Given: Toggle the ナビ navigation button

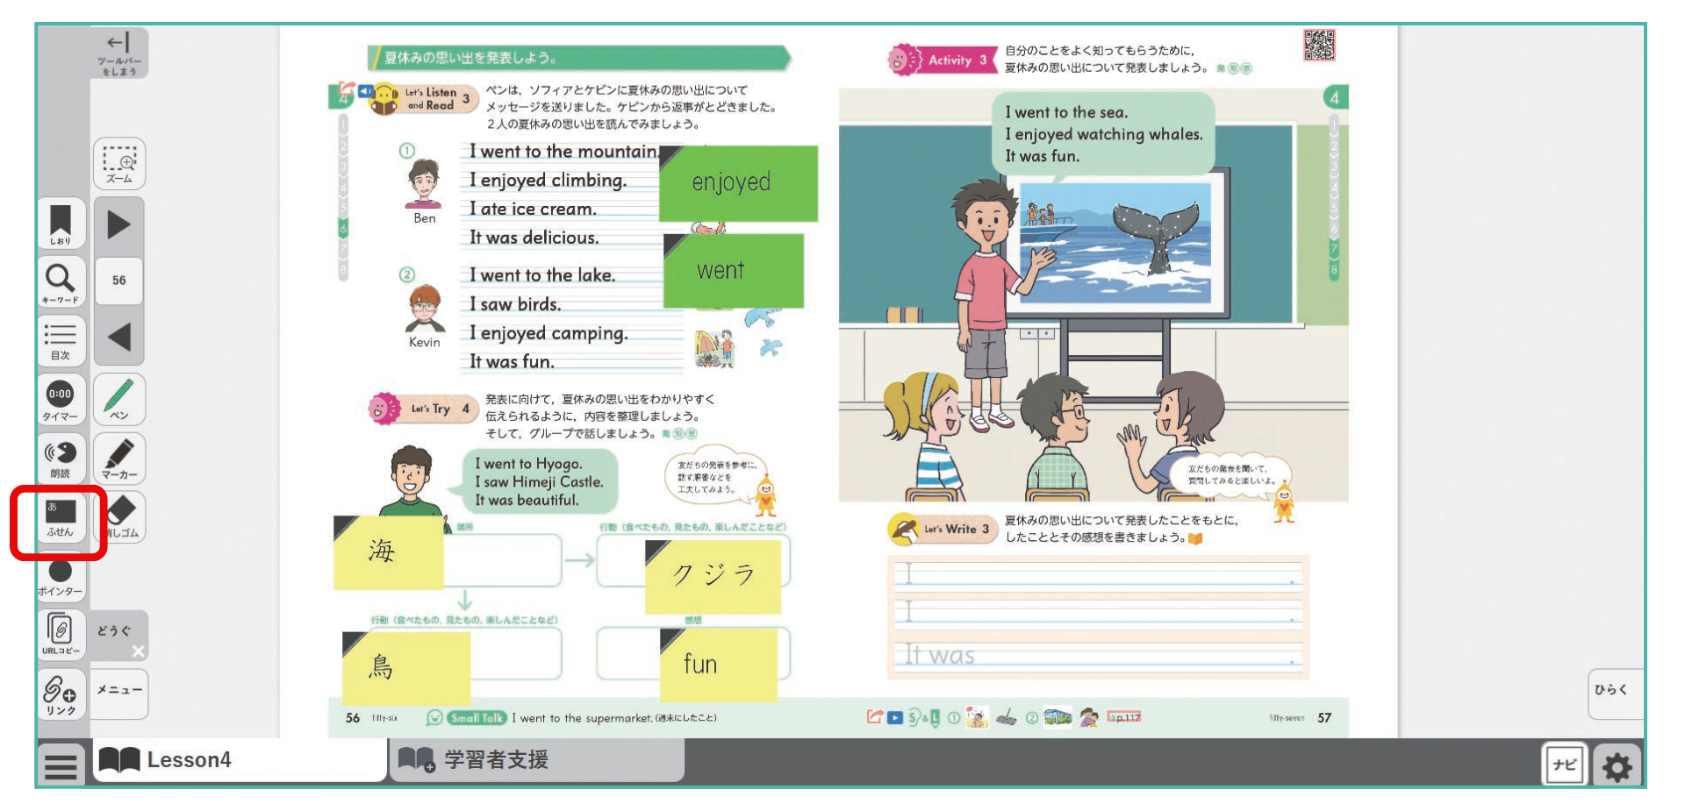Looking at the screenshot, I should tap(1564, 765).
